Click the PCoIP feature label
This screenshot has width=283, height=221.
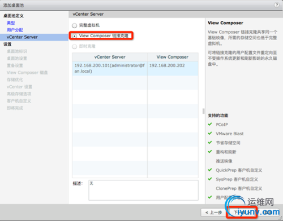tap(222, 125)
